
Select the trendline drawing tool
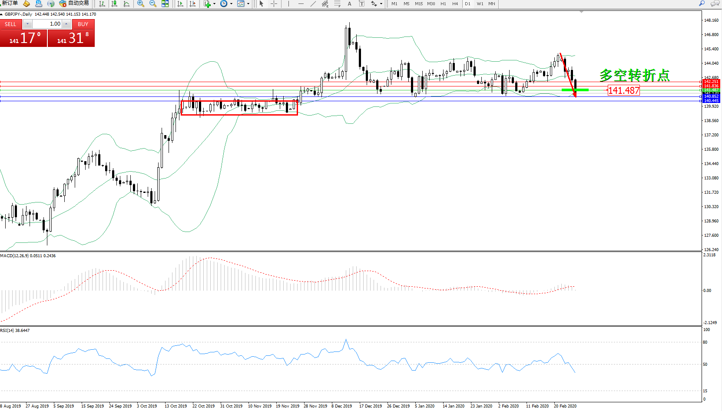[313, 3]
